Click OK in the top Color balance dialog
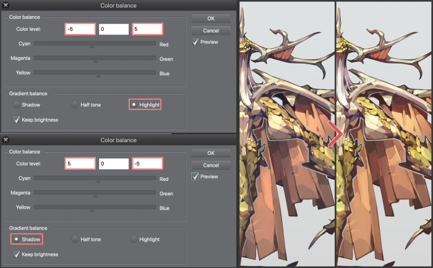The width and height of the screenshot is (433, 268). (x=210, y=18)
